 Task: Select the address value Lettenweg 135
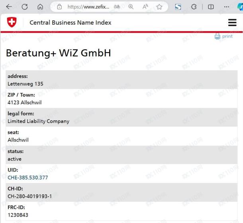25,84
